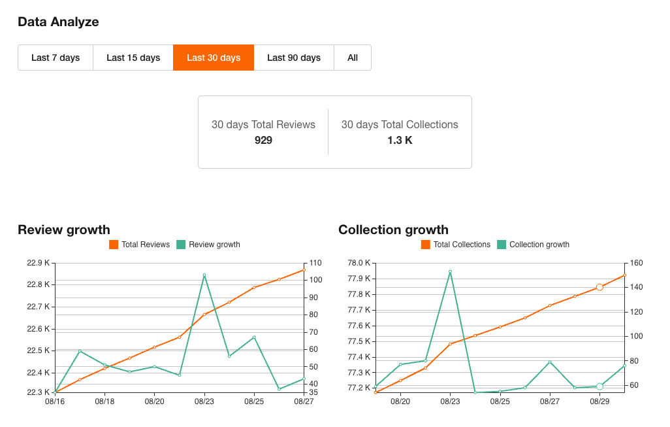Click the 30 days Total Reviews count 929
This screenshot has width=670, height=427.
pos(263,140)
